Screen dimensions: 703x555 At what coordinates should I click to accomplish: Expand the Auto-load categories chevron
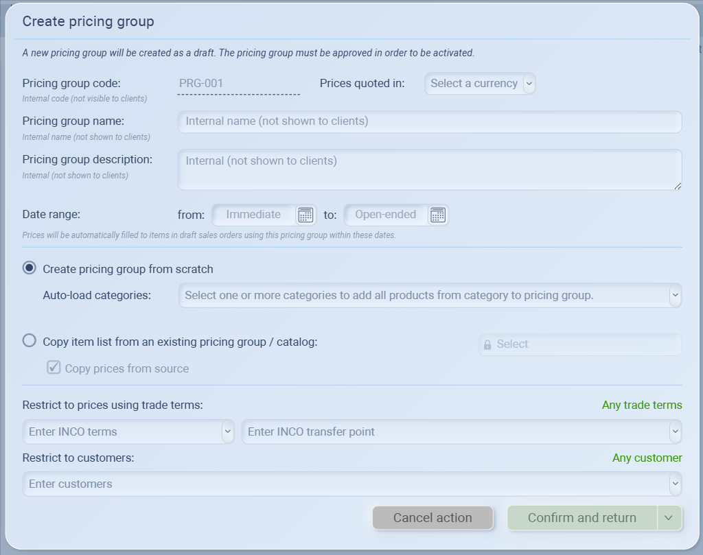click(x=676, y=295)
